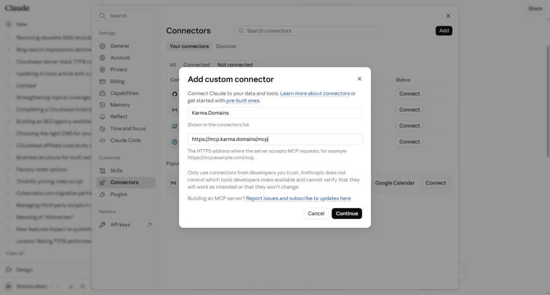Click the globe connector icon
550x295 pixels.
(175, 142)
